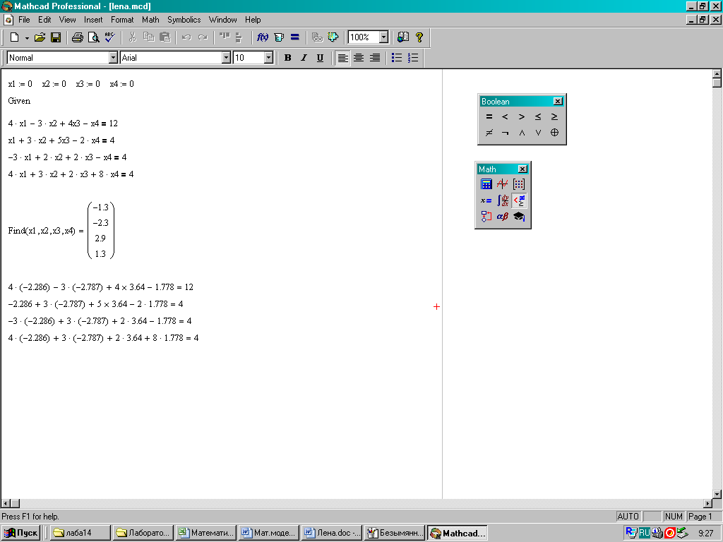The width and height of the screenshot is (723, 542).
Task: Open the Programming toolbar icon
Action: 486,217
